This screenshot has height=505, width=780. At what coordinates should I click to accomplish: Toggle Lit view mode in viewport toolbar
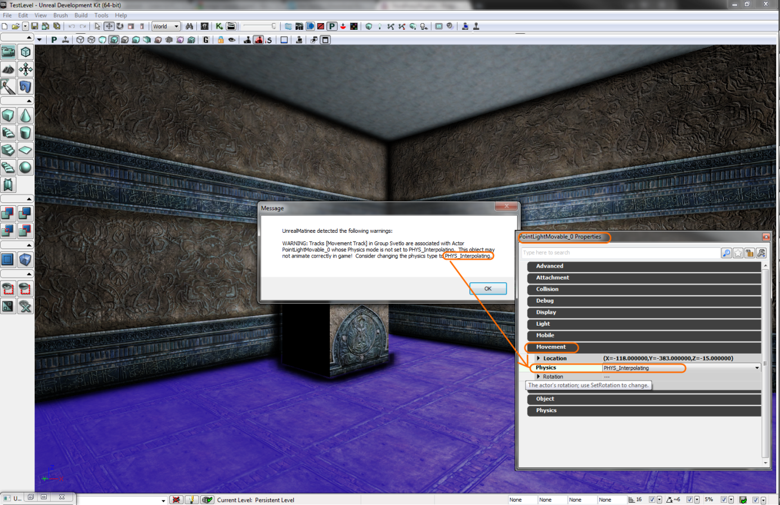[114, 40]
